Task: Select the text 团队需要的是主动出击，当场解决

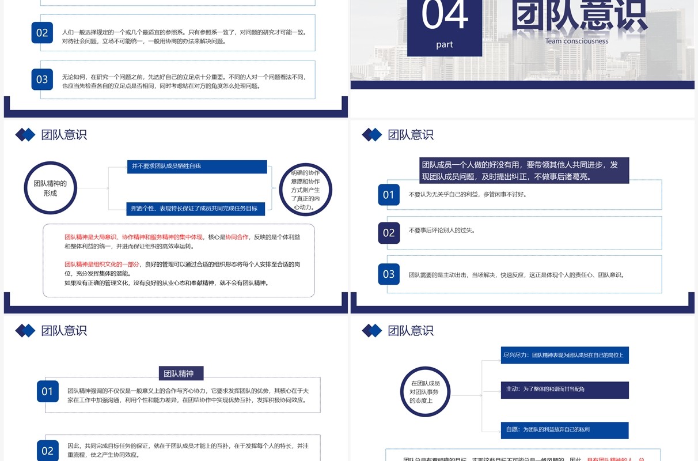Action: pos(517,275)
